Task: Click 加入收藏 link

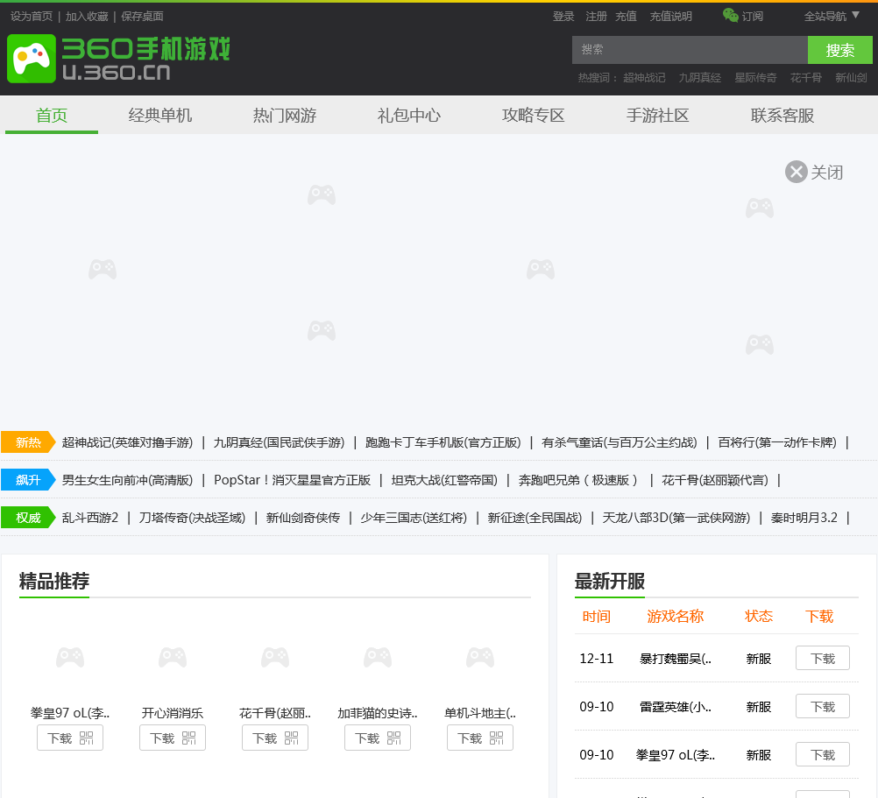Action: [x=87, y=17]
